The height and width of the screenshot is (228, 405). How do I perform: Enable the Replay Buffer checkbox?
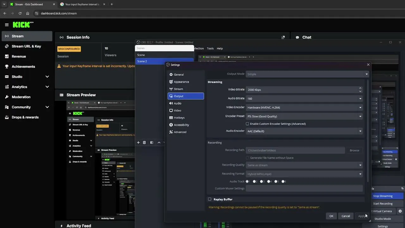(209, 199)
